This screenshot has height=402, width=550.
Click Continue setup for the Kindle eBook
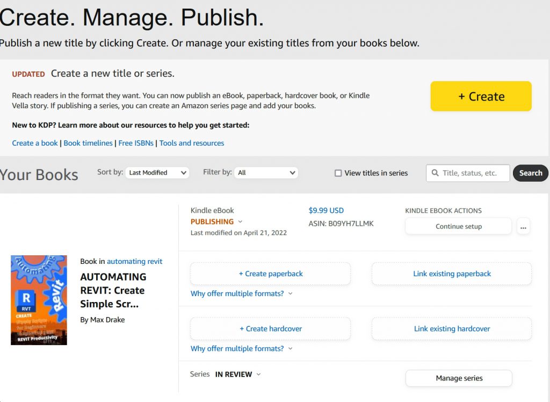point(458,226)
